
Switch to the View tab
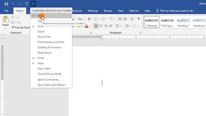tap(120, 11)
